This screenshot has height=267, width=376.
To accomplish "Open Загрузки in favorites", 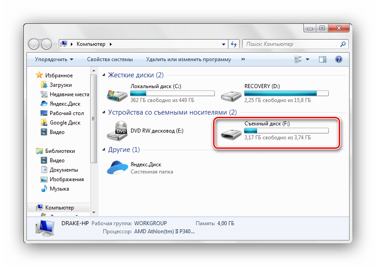I will coord(61,85).
